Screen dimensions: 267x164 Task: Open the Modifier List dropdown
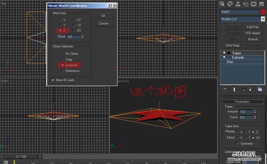click(x=263, y=19)
